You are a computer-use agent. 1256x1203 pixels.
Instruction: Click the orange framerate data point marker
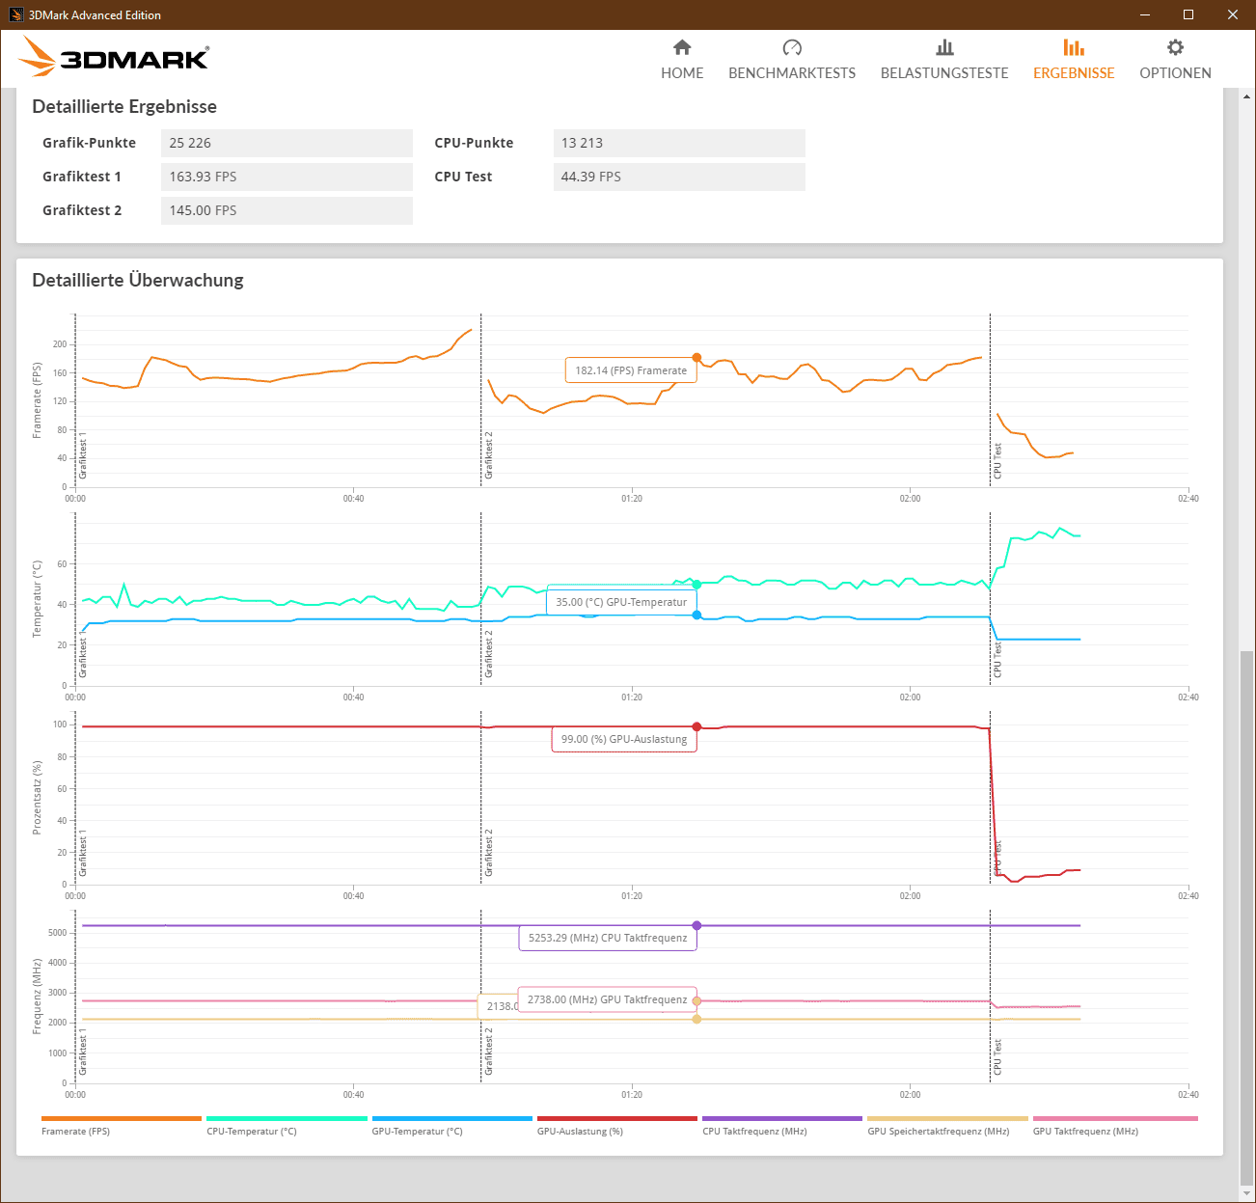(696, 358)
